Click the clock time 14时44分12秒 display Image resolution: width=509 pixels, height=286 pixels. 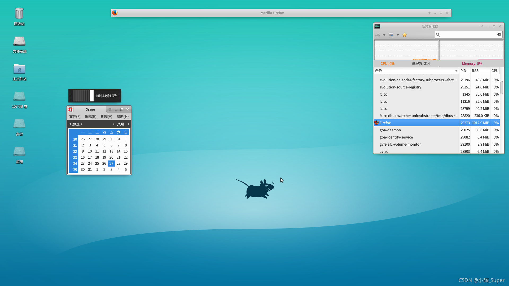(106, 96)
